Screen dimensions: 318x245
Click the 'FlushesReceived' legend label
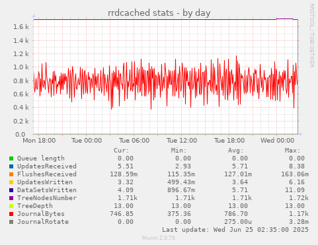point(47,174)
